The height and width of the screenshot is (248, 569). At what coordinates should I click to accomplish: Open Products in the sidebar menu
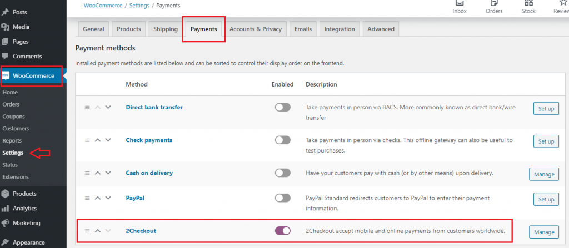24,194
